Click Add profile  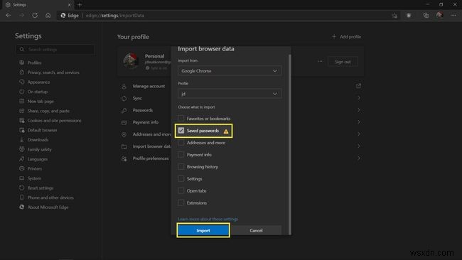[x=346, y=36]
